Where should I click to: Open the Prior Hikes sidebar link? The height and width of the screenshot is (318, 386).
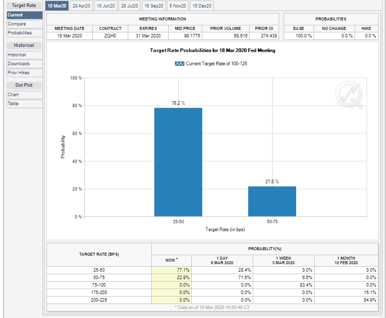pos(24,73)
